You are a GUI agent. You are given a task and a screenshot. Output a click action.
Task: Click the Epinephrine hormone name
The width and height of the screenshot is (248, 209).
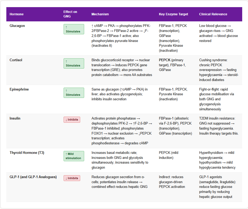[19, 89]
